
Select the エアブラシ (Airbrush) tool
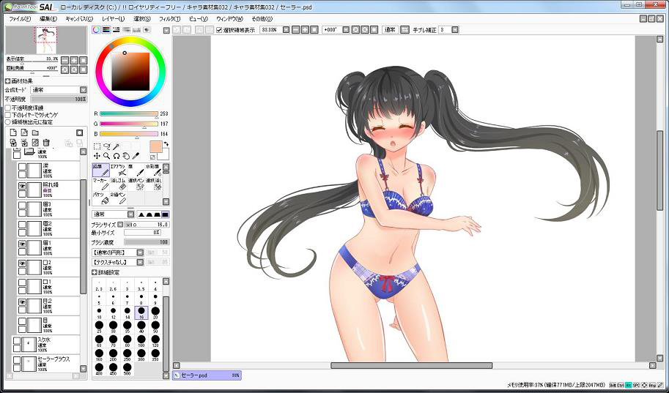tap(119, 170)
